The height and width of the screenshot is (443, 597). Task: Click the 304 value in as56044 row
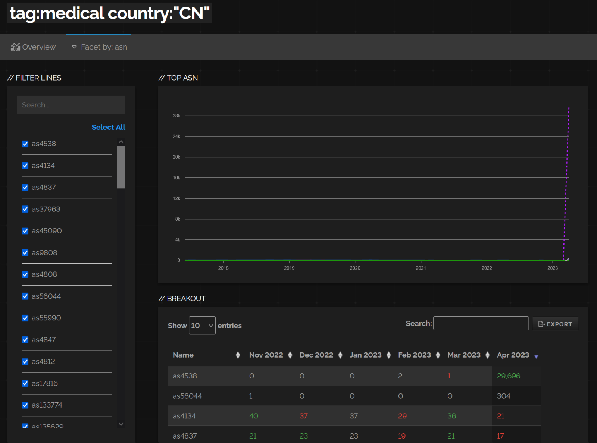click(x=504, y=396)
